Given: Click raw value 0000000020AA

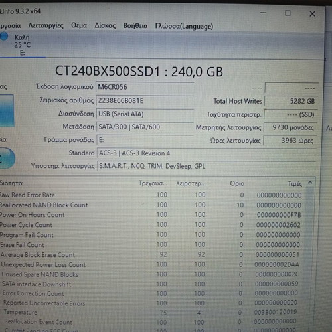Looking at the screenshot, I should [x=277, y=264].
